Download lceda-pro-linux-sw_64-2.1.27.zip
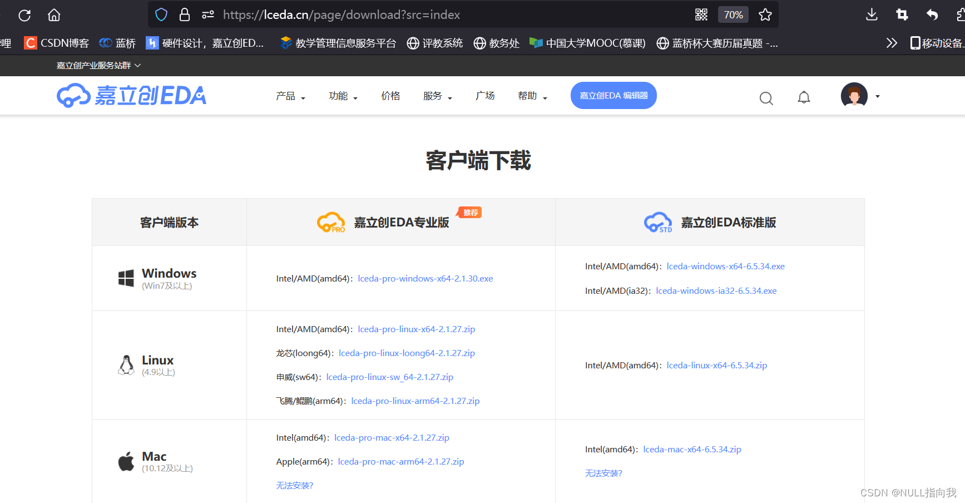965x503 pixels. click(x=390, y=377)
